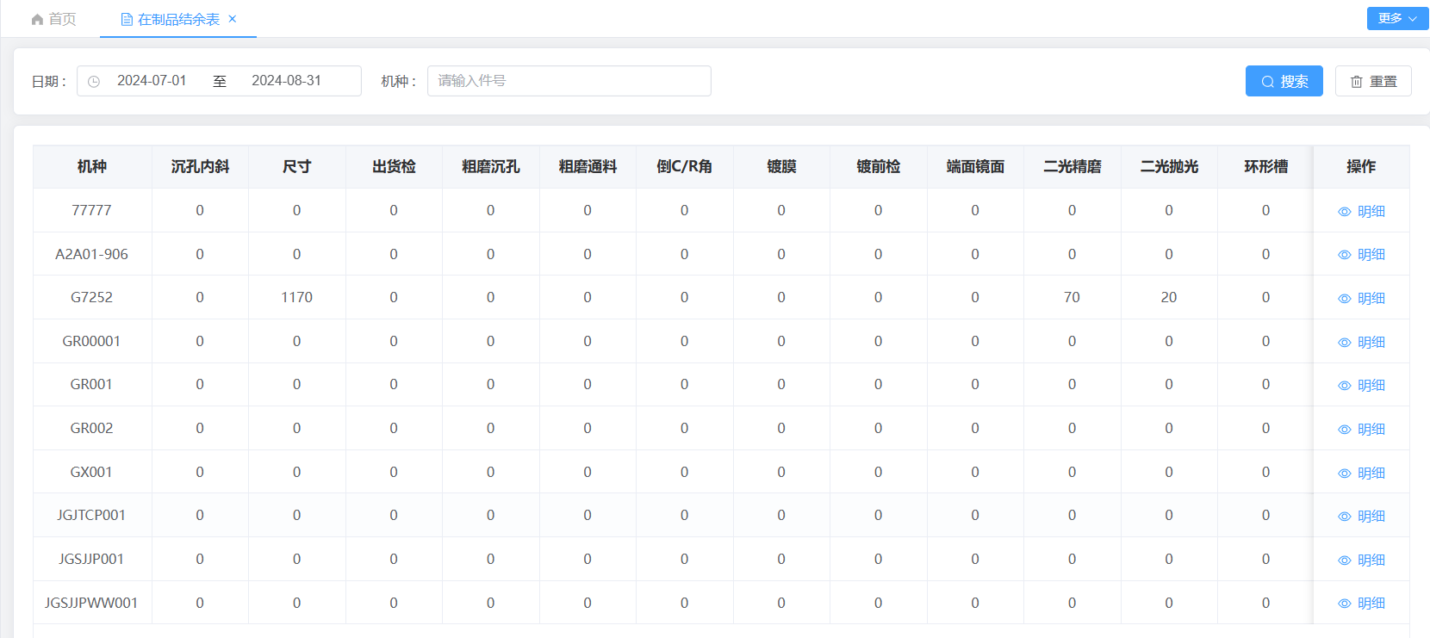Edit the start date 2024-07-01
Screen dimensions: 1430x638
coord(152,81)
